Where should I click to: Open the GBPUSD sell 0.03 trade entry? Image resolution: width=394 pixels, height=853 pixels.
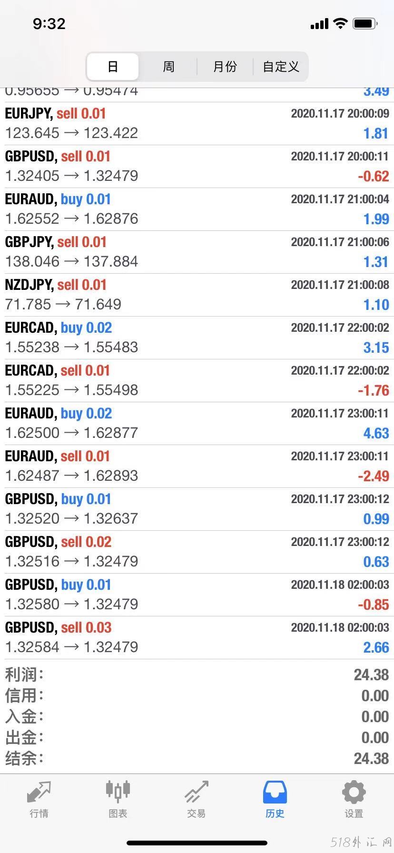click(x=197, y=638)
